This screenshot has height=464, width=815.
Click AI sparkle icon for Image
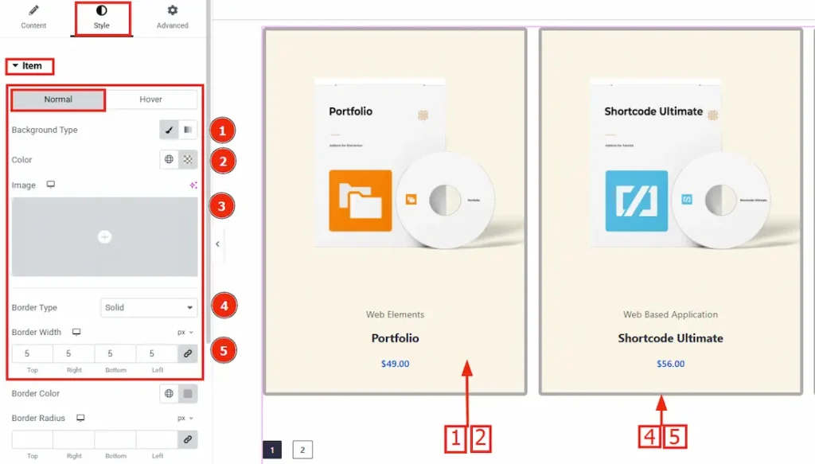click(193, 185)
